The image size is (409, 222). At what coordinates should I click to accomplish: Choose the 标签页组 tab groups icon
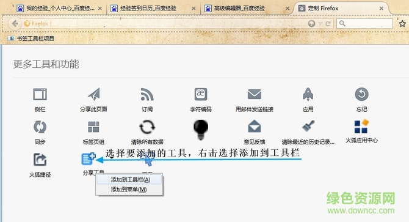93,127
